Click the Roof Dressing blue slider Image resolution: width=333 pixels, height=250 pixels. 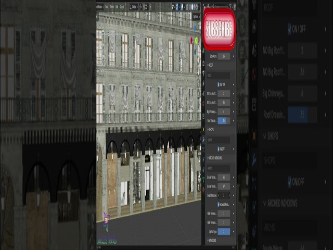224,120
